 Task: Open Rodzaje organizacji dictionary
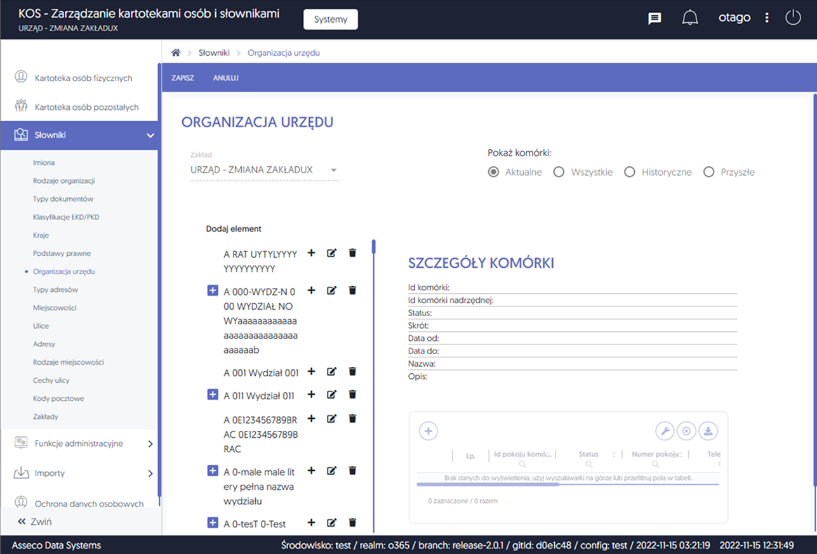64,181
